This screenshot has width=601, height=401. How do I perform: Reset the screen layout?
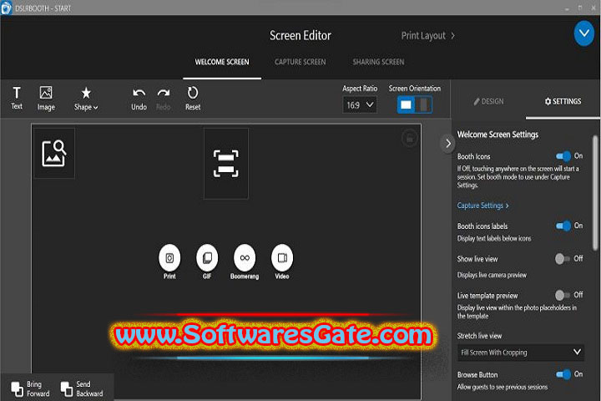pyautogui.click(x=193, y=99)
